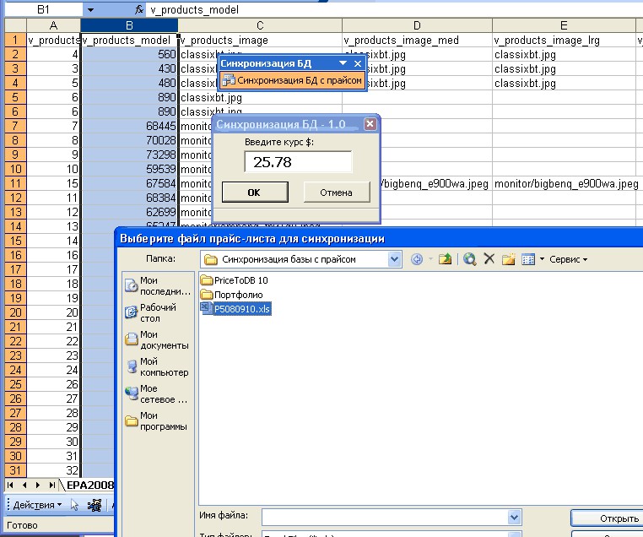Open Мои документы shortcut in places bar

[158, 340]
